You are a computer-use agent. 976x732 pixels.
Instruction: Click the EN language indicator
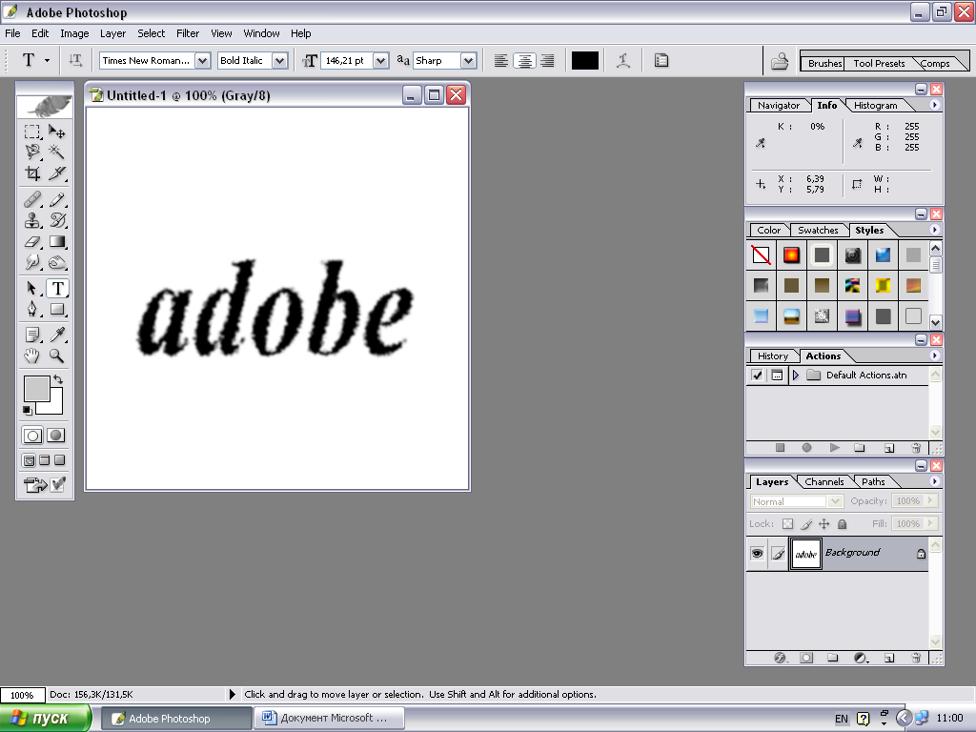tap(841, 719)
